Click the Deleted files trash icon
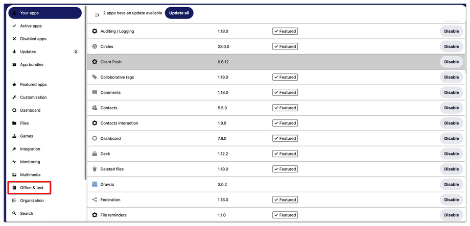 tap(95, 169)
